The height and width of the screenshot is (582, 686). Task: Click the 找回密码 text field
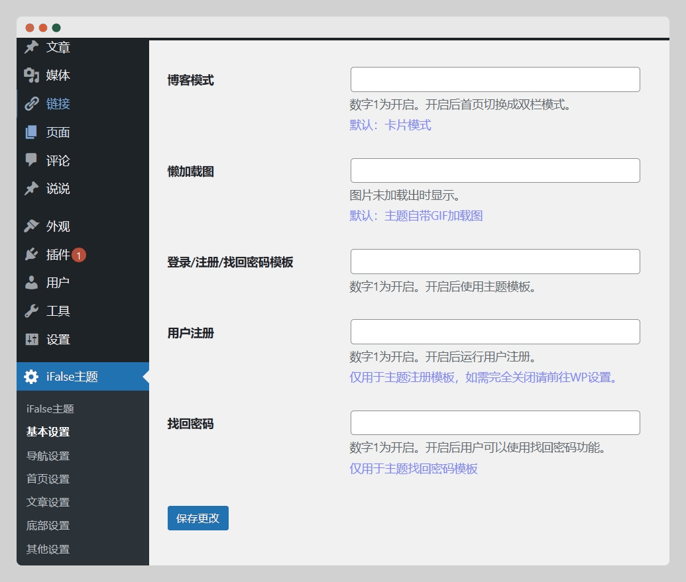(494, 423)
